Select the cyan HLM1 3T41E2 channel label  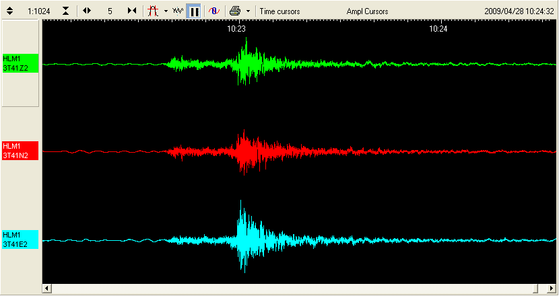[21, 239]
